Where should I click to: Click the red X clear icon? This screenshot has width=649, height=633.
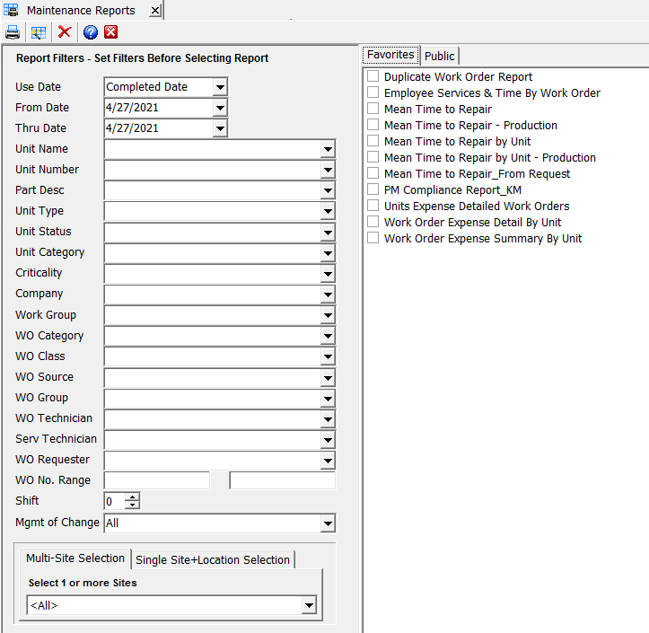(65, 32)
